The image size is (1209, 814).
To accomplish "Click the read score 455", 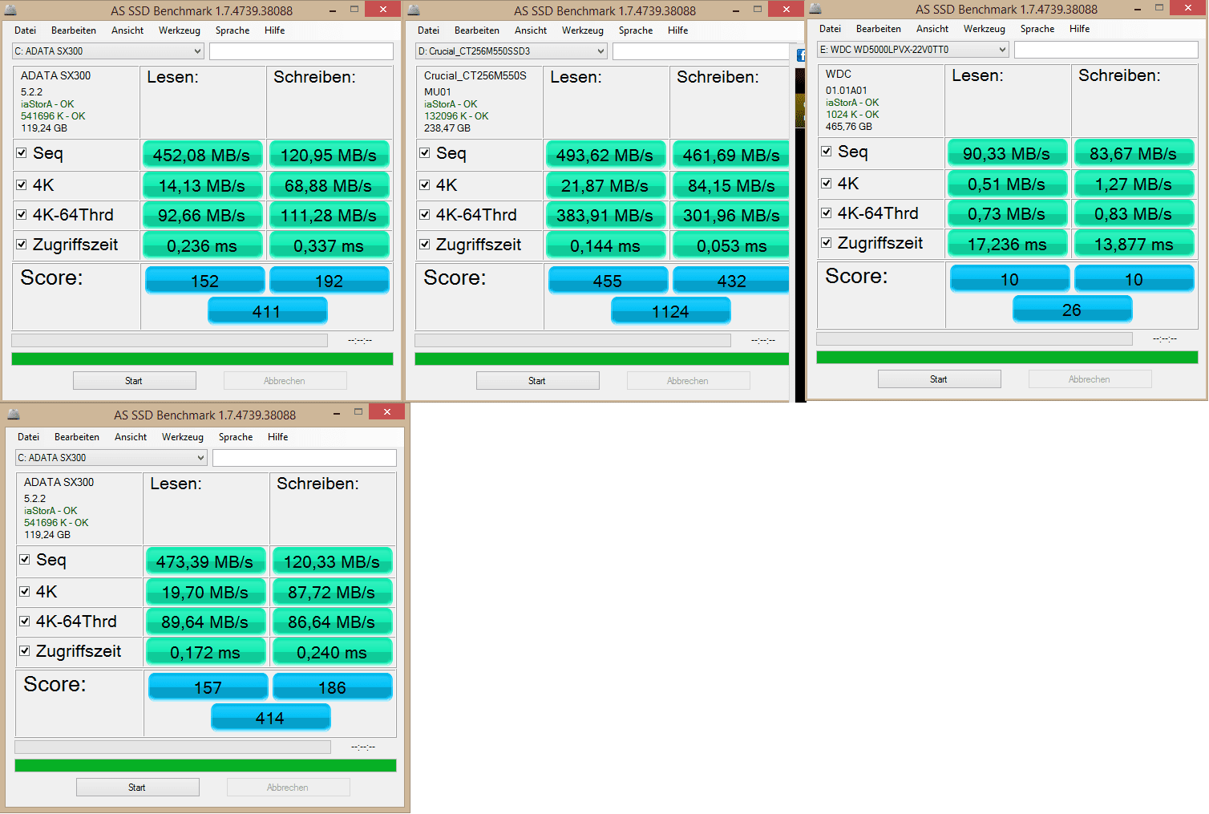I will coord(608,281).
